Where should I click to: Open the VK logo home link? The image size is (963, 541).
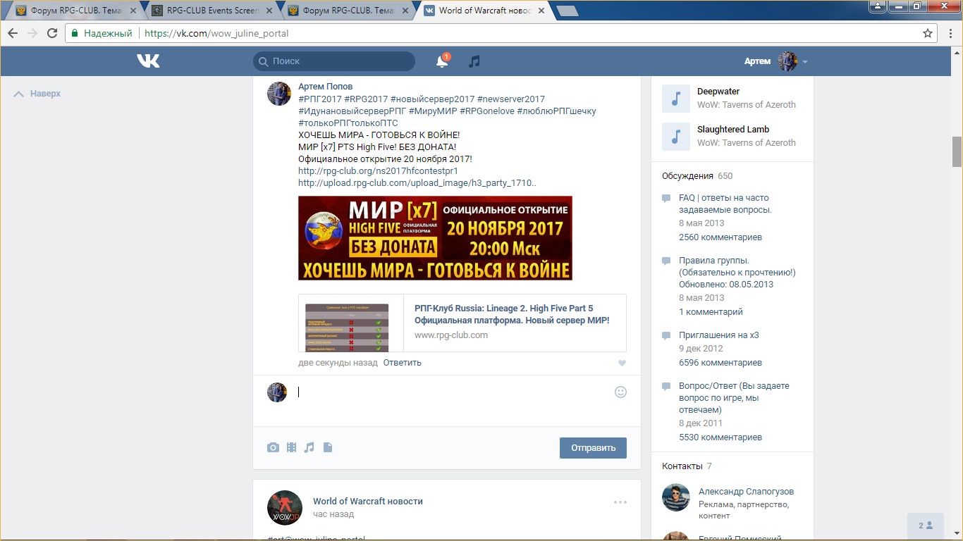pyautogui.click(x=148, y=61)
